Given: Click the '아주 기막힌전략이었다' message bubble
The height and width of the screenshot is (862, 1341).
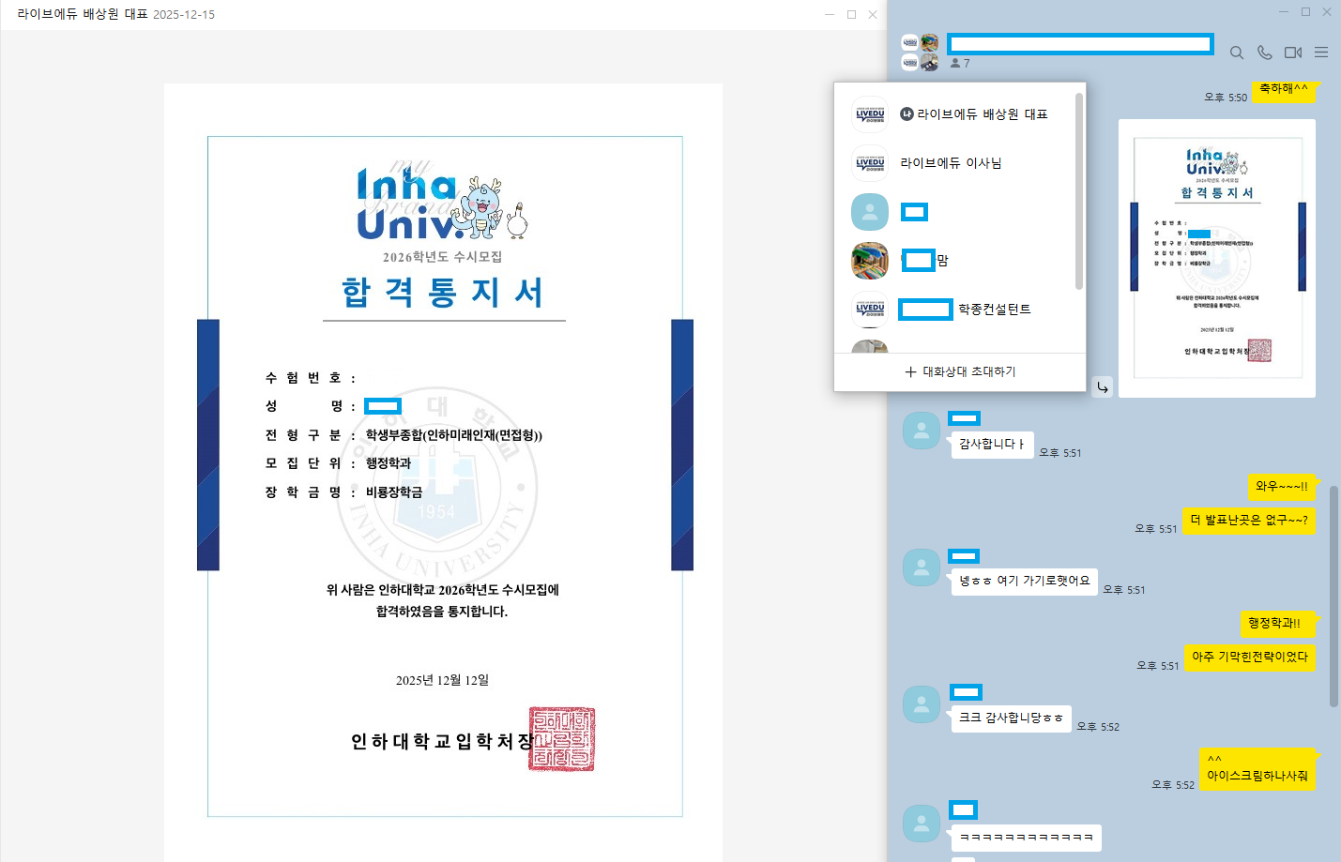Looking at the screenshot, I should [1249, 657].
